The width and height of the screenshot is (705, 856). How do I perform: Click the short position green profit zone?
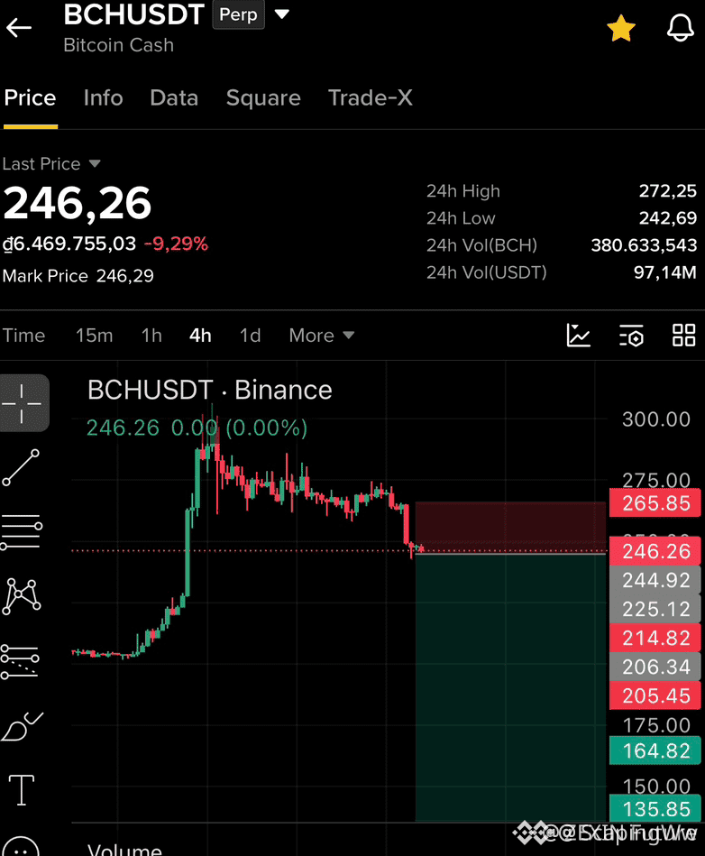[x=511, y=686]
